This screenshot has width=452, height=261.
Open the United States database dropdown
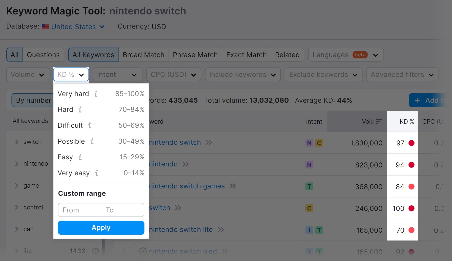pyautogui.click(x=78, y=27)
